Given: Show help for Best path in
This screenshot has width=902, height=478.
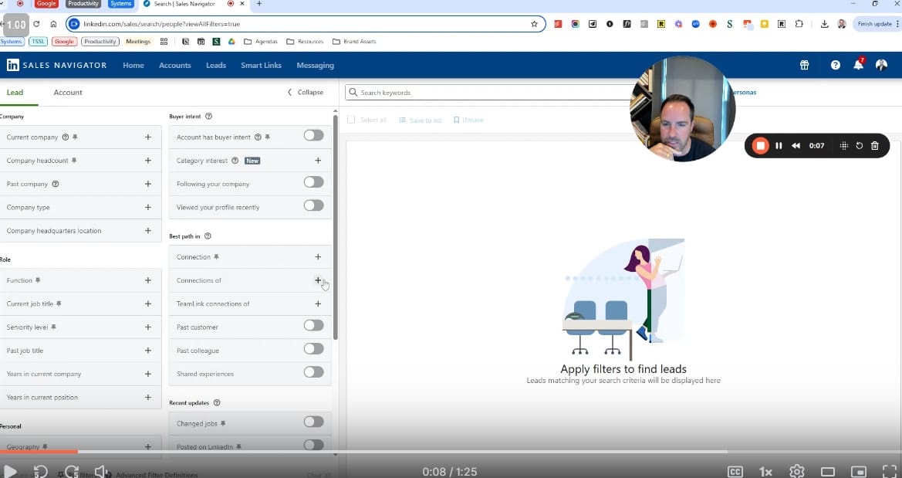Looking at the screenshot, I should [x=208, y=236].
